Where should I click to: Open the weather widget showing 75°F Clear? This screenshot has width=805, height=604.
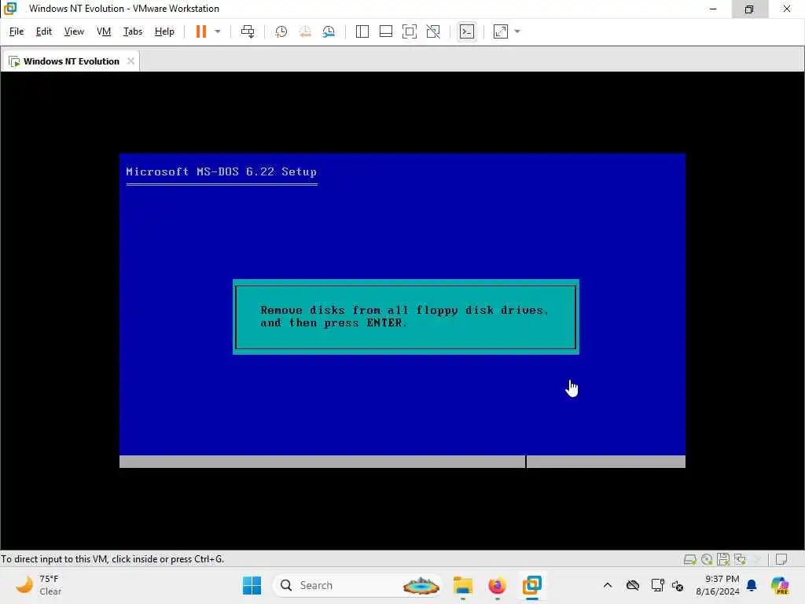coord(39,585)
